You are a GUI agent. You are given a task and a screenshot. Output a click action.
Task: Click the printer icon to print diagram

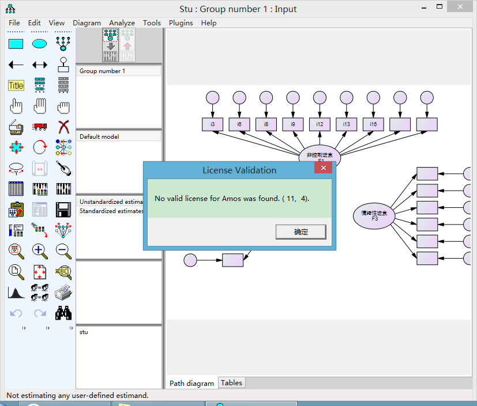(63, 293)
